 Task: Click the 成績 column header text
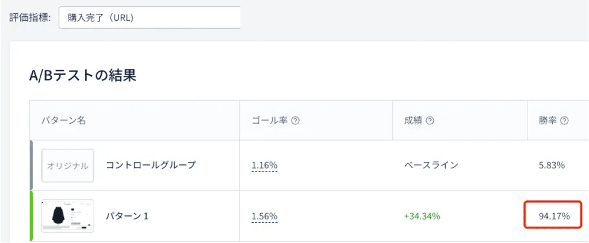(413, 121)
